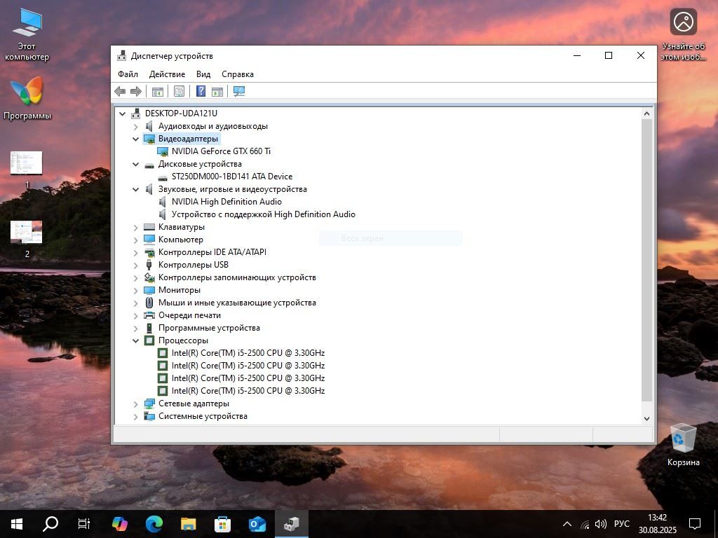The width and height of the screenshot is (718, 538).
Task: Select the first Intel Core i5-2500 CPU entry
Action: [248, 353]
